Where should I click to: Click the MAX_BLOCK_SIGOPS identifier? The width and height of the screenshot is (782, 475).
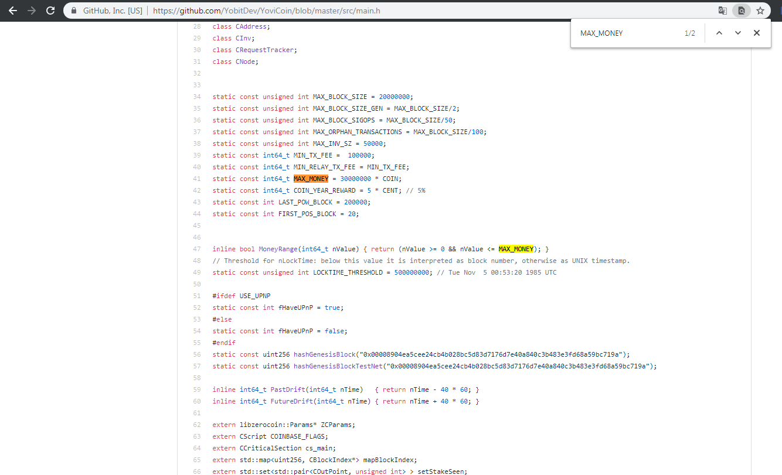(x=345, y=120)
